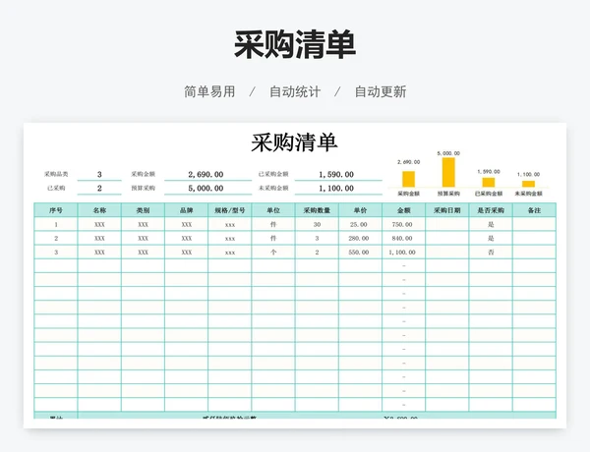590x452 pixels.
Task: Select the 采购清单 title inside the sheet
Action: 295,142
